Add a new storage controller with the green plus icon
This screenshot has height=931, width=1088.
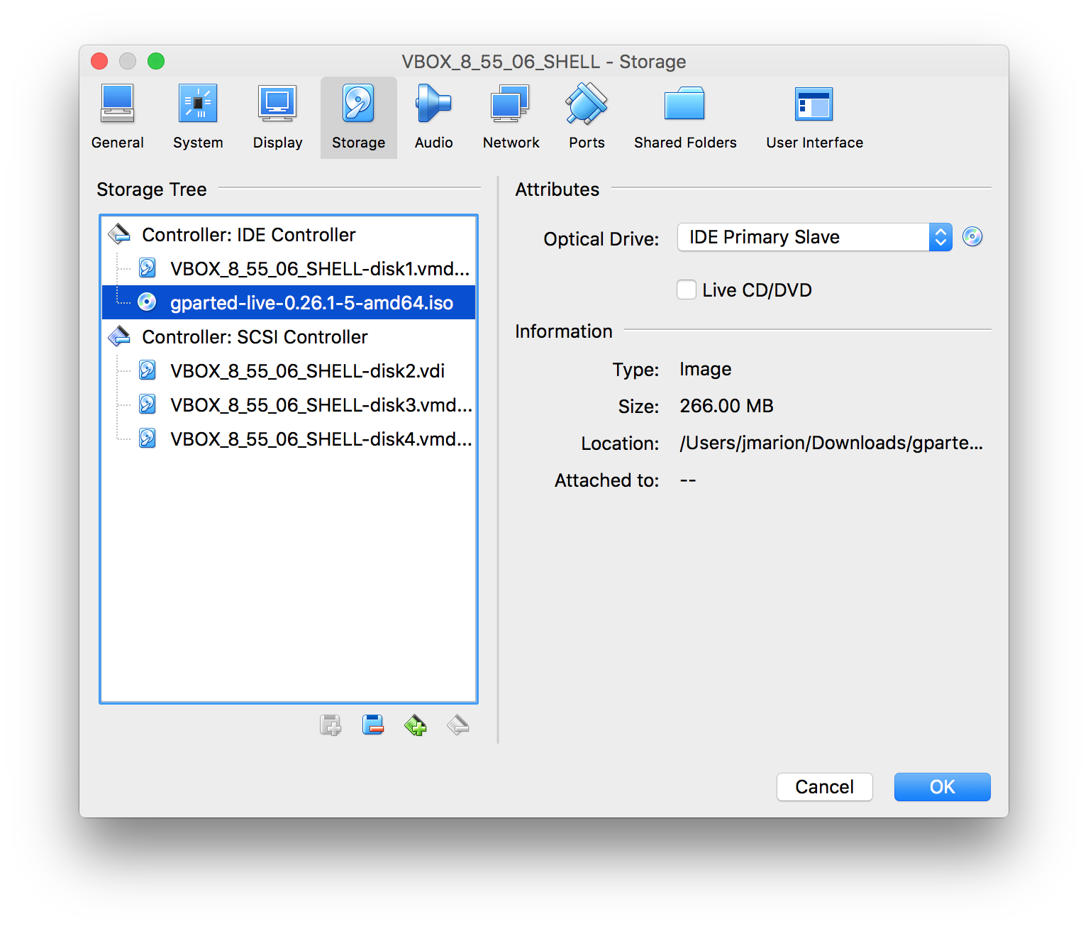[416, 725]
